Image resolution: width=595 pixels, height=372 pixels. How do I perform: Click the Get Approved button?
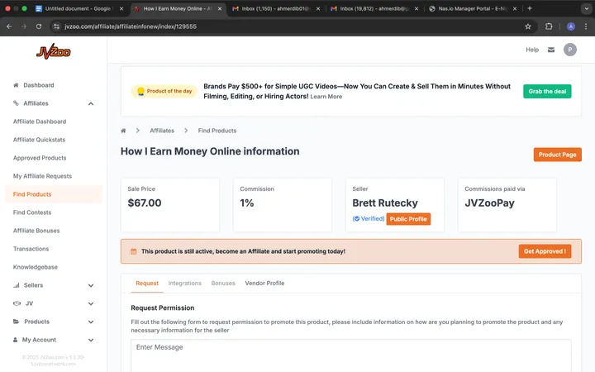tap(545, 251)
